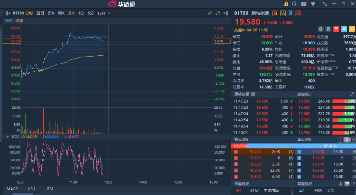Select the chart drawing pencil tool
This screenshot has width=356, height=195.
(210, 13)
